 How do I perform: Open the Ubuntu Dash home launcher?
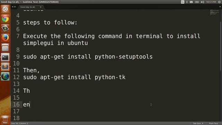5,9
